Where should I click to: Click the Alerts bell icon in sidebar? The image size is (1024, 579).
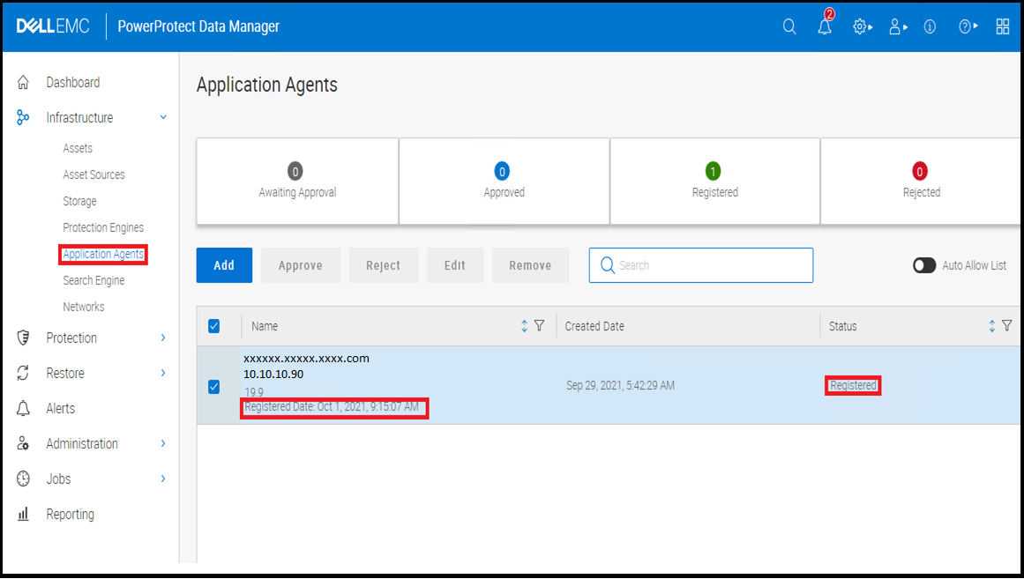point(23,408)
